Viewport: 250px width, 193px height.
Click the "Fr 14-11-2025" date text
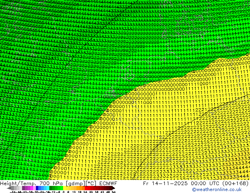tap(165, 184)
